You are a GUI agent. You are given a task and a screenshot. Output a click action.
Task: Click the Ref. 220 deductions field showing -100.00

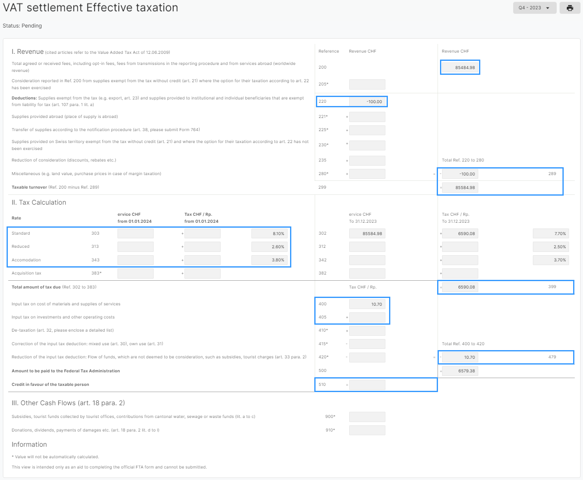(367, 102)
